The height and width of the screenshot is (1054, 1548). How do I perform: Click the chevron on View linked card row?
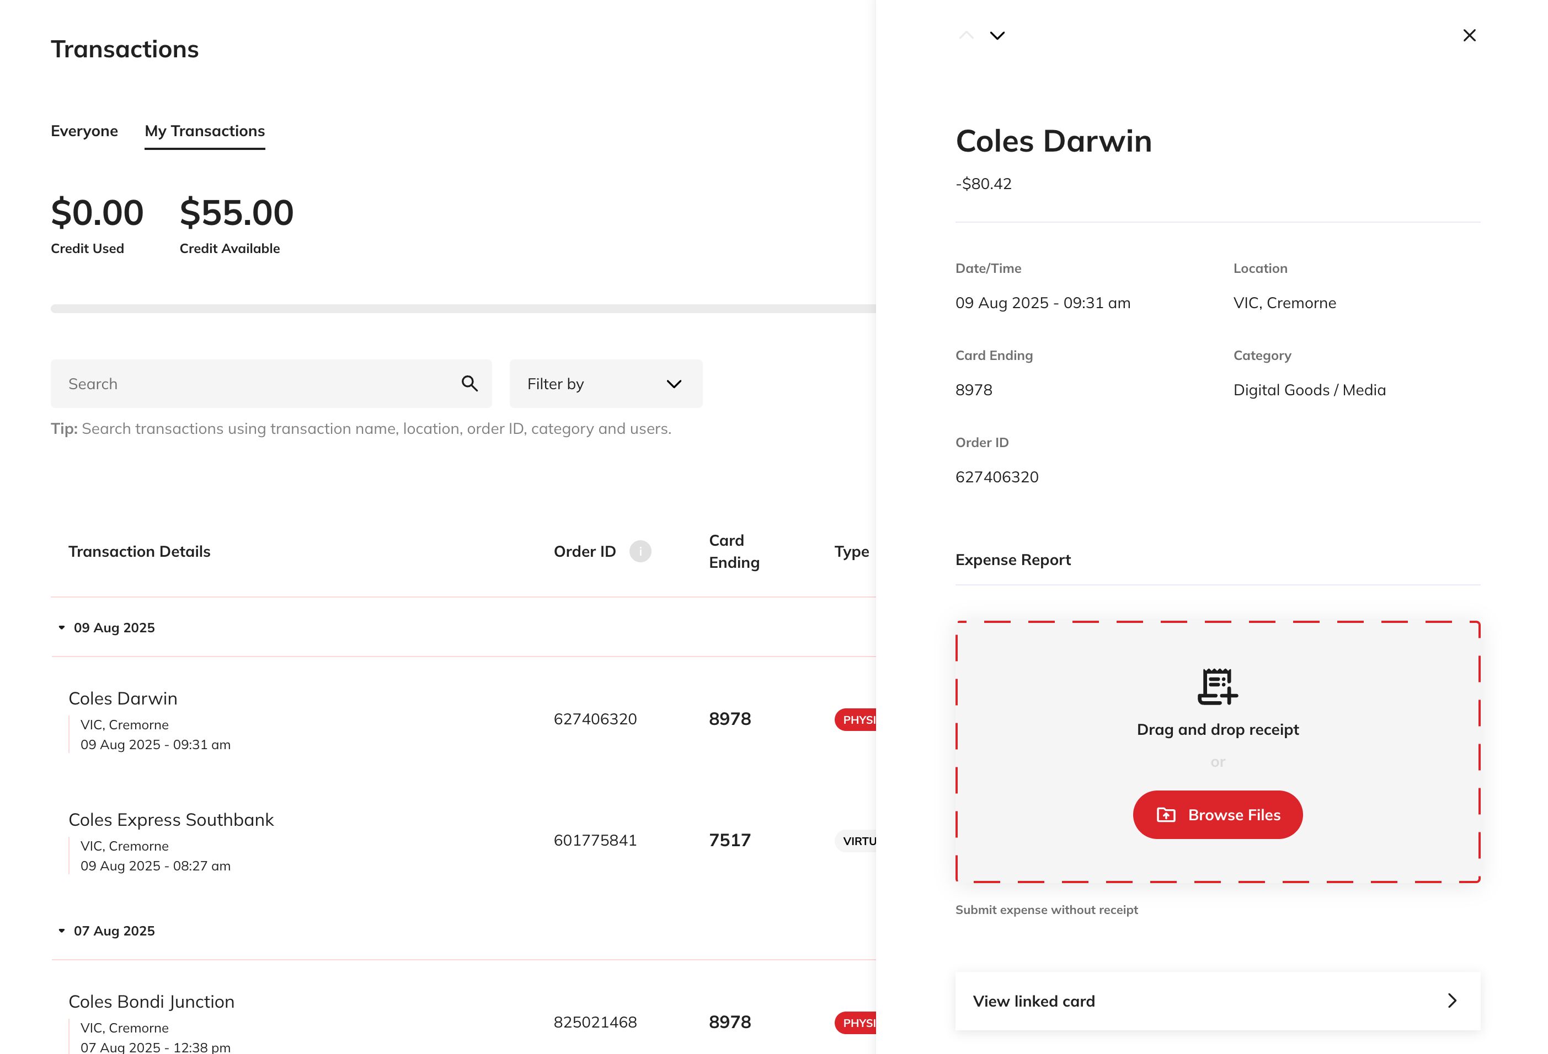coord(1452,1001)
